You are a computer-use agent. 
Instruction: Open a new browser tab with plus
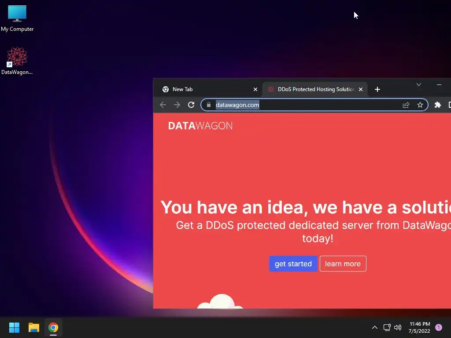(377, 89)
